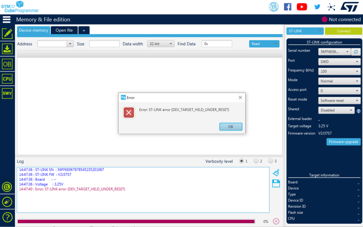Open Memory & File edition pencil icon
The width and height of the screenshot is (363, 227).
7,34
